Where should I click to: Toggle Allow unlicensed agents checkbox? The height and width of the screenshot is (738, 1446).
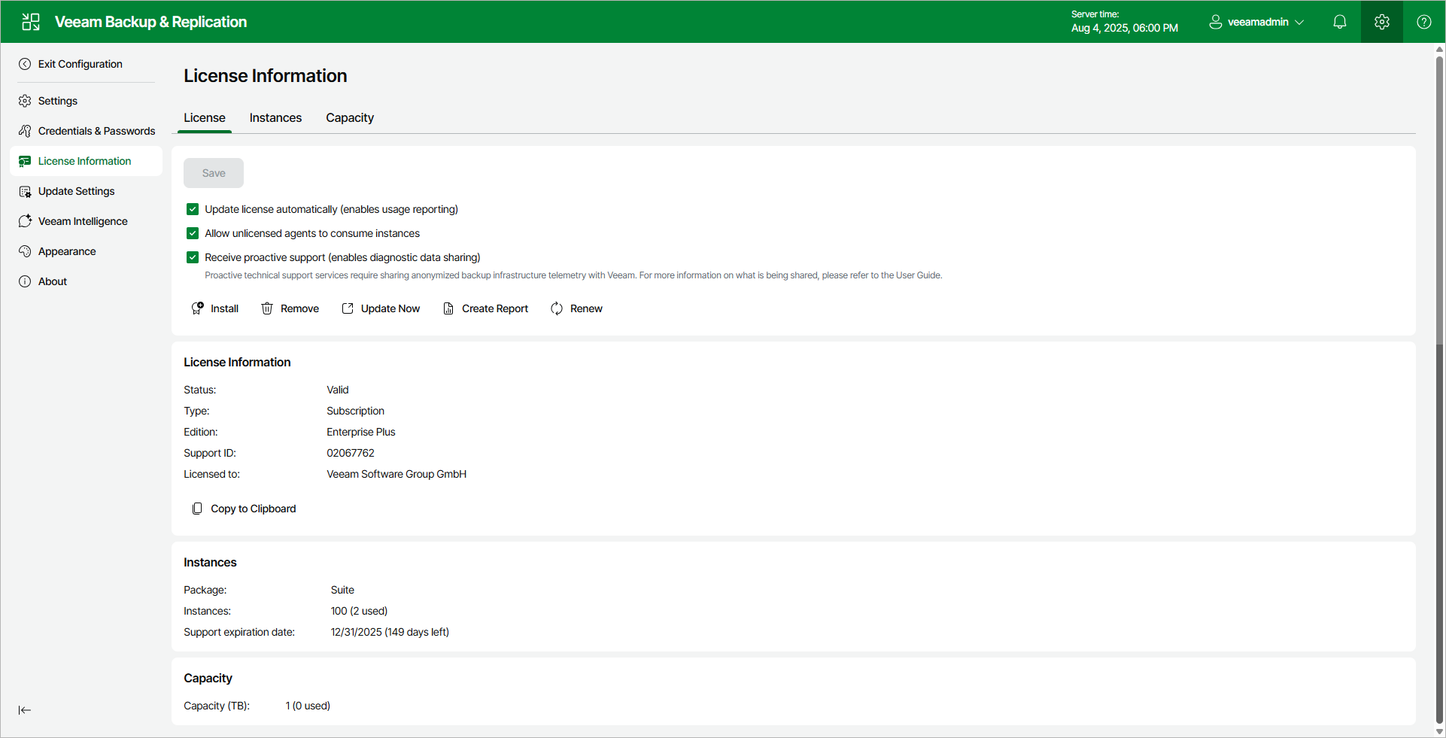click(x=193, y=233)
